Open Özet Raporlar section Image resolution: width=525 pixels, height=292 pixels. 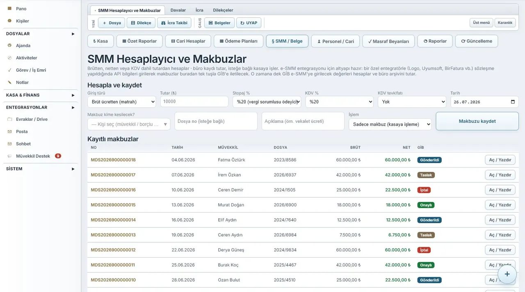(139, 41)
